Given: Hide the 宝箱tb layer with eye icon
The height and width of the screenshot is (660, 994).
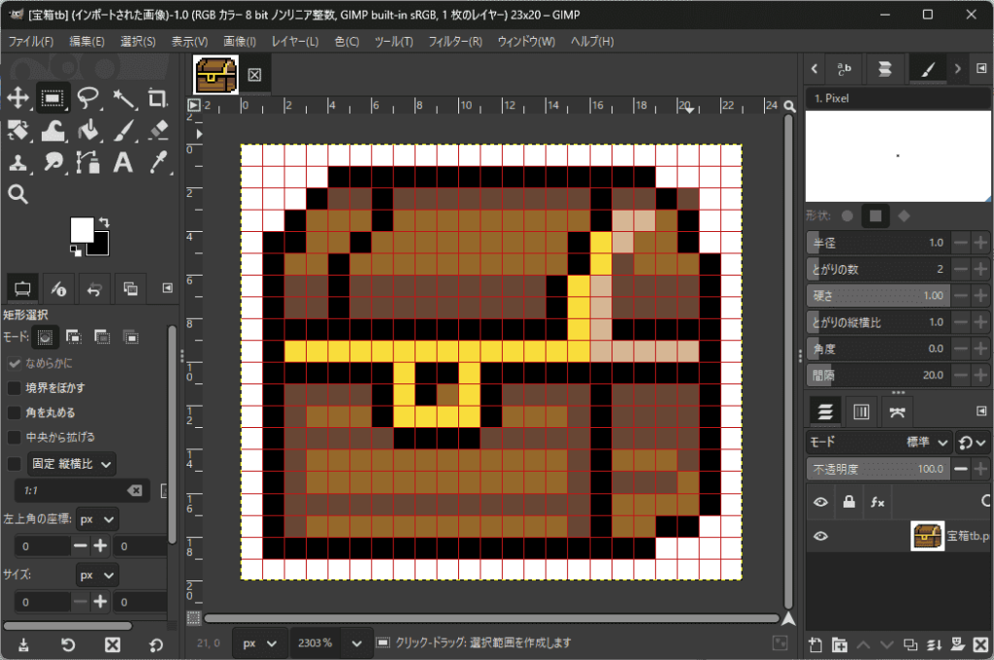Looking at the screenshot, I should coord(821,536).
